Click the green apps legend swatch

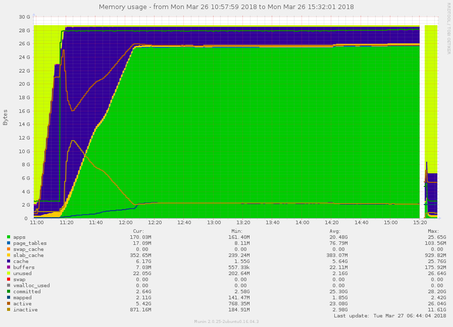pyautogui.click(x=8, y=237)
